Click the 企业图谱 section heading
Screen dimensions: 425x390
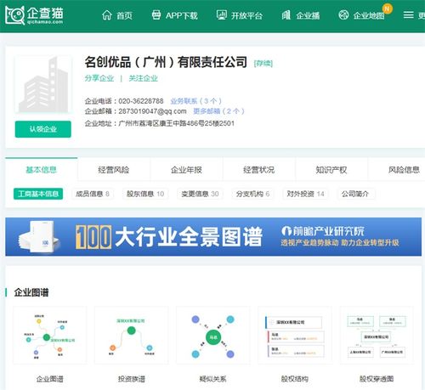point(31,292)
